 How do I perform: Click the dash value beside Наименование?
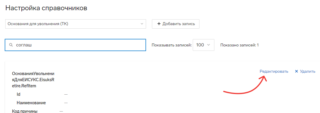pyautogui.click(x=66, y=103)
